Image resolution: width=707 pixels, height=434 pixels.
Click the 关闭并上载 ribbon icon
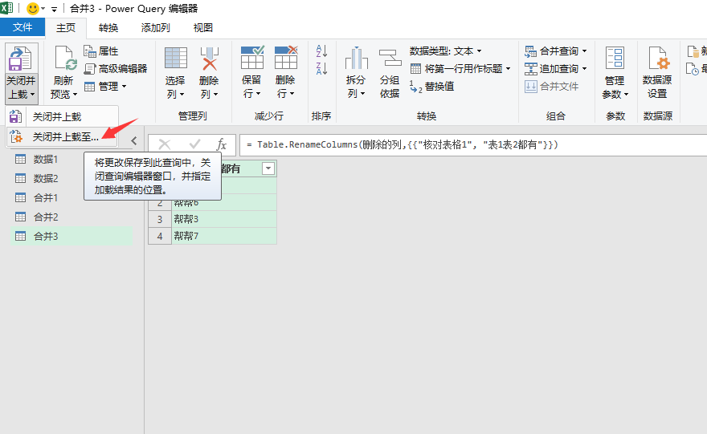coord(21,59)
